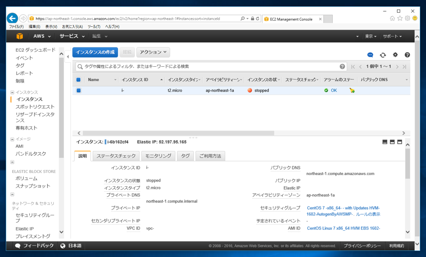Maximize the detail pane with third layout icon
Viewport: 426px width, 257px height.
tap(400, 142)
